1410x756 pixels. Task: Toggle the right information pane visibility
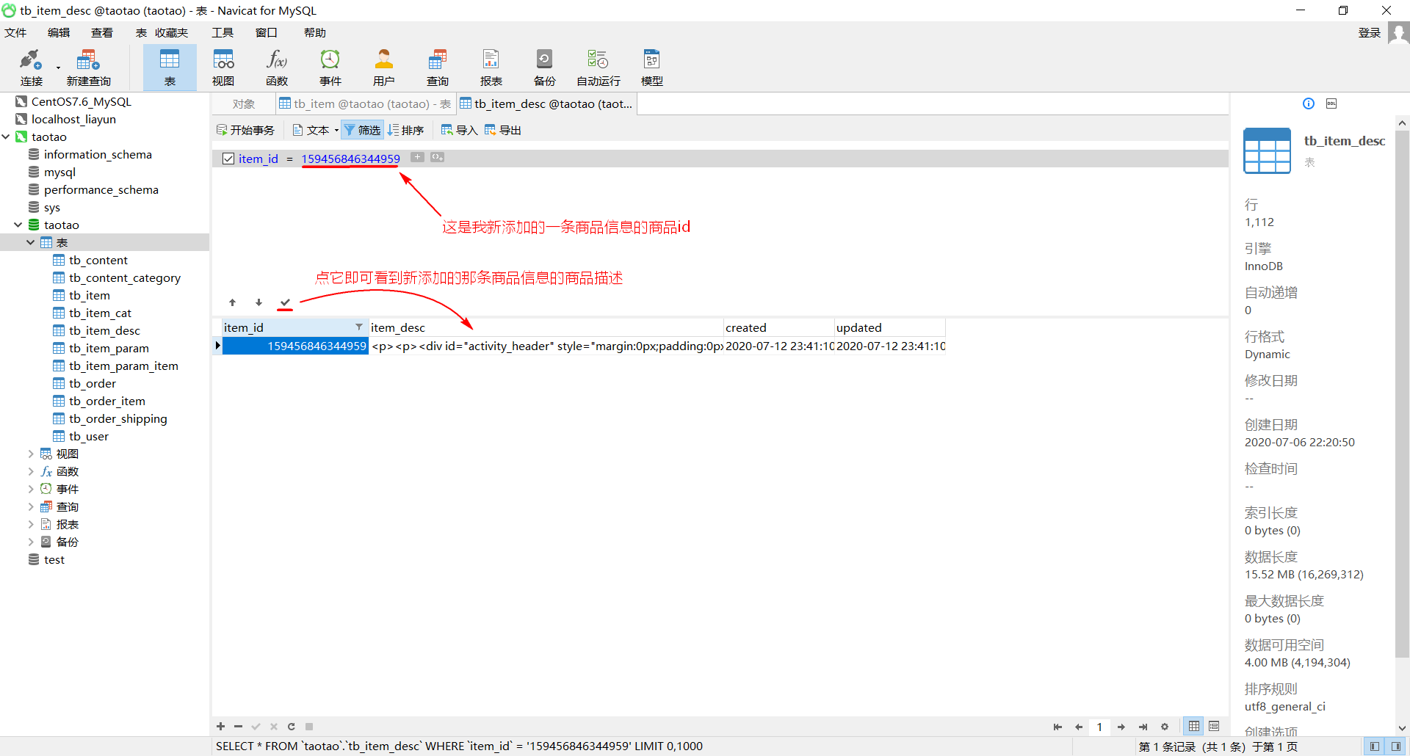coord(1395,746)
